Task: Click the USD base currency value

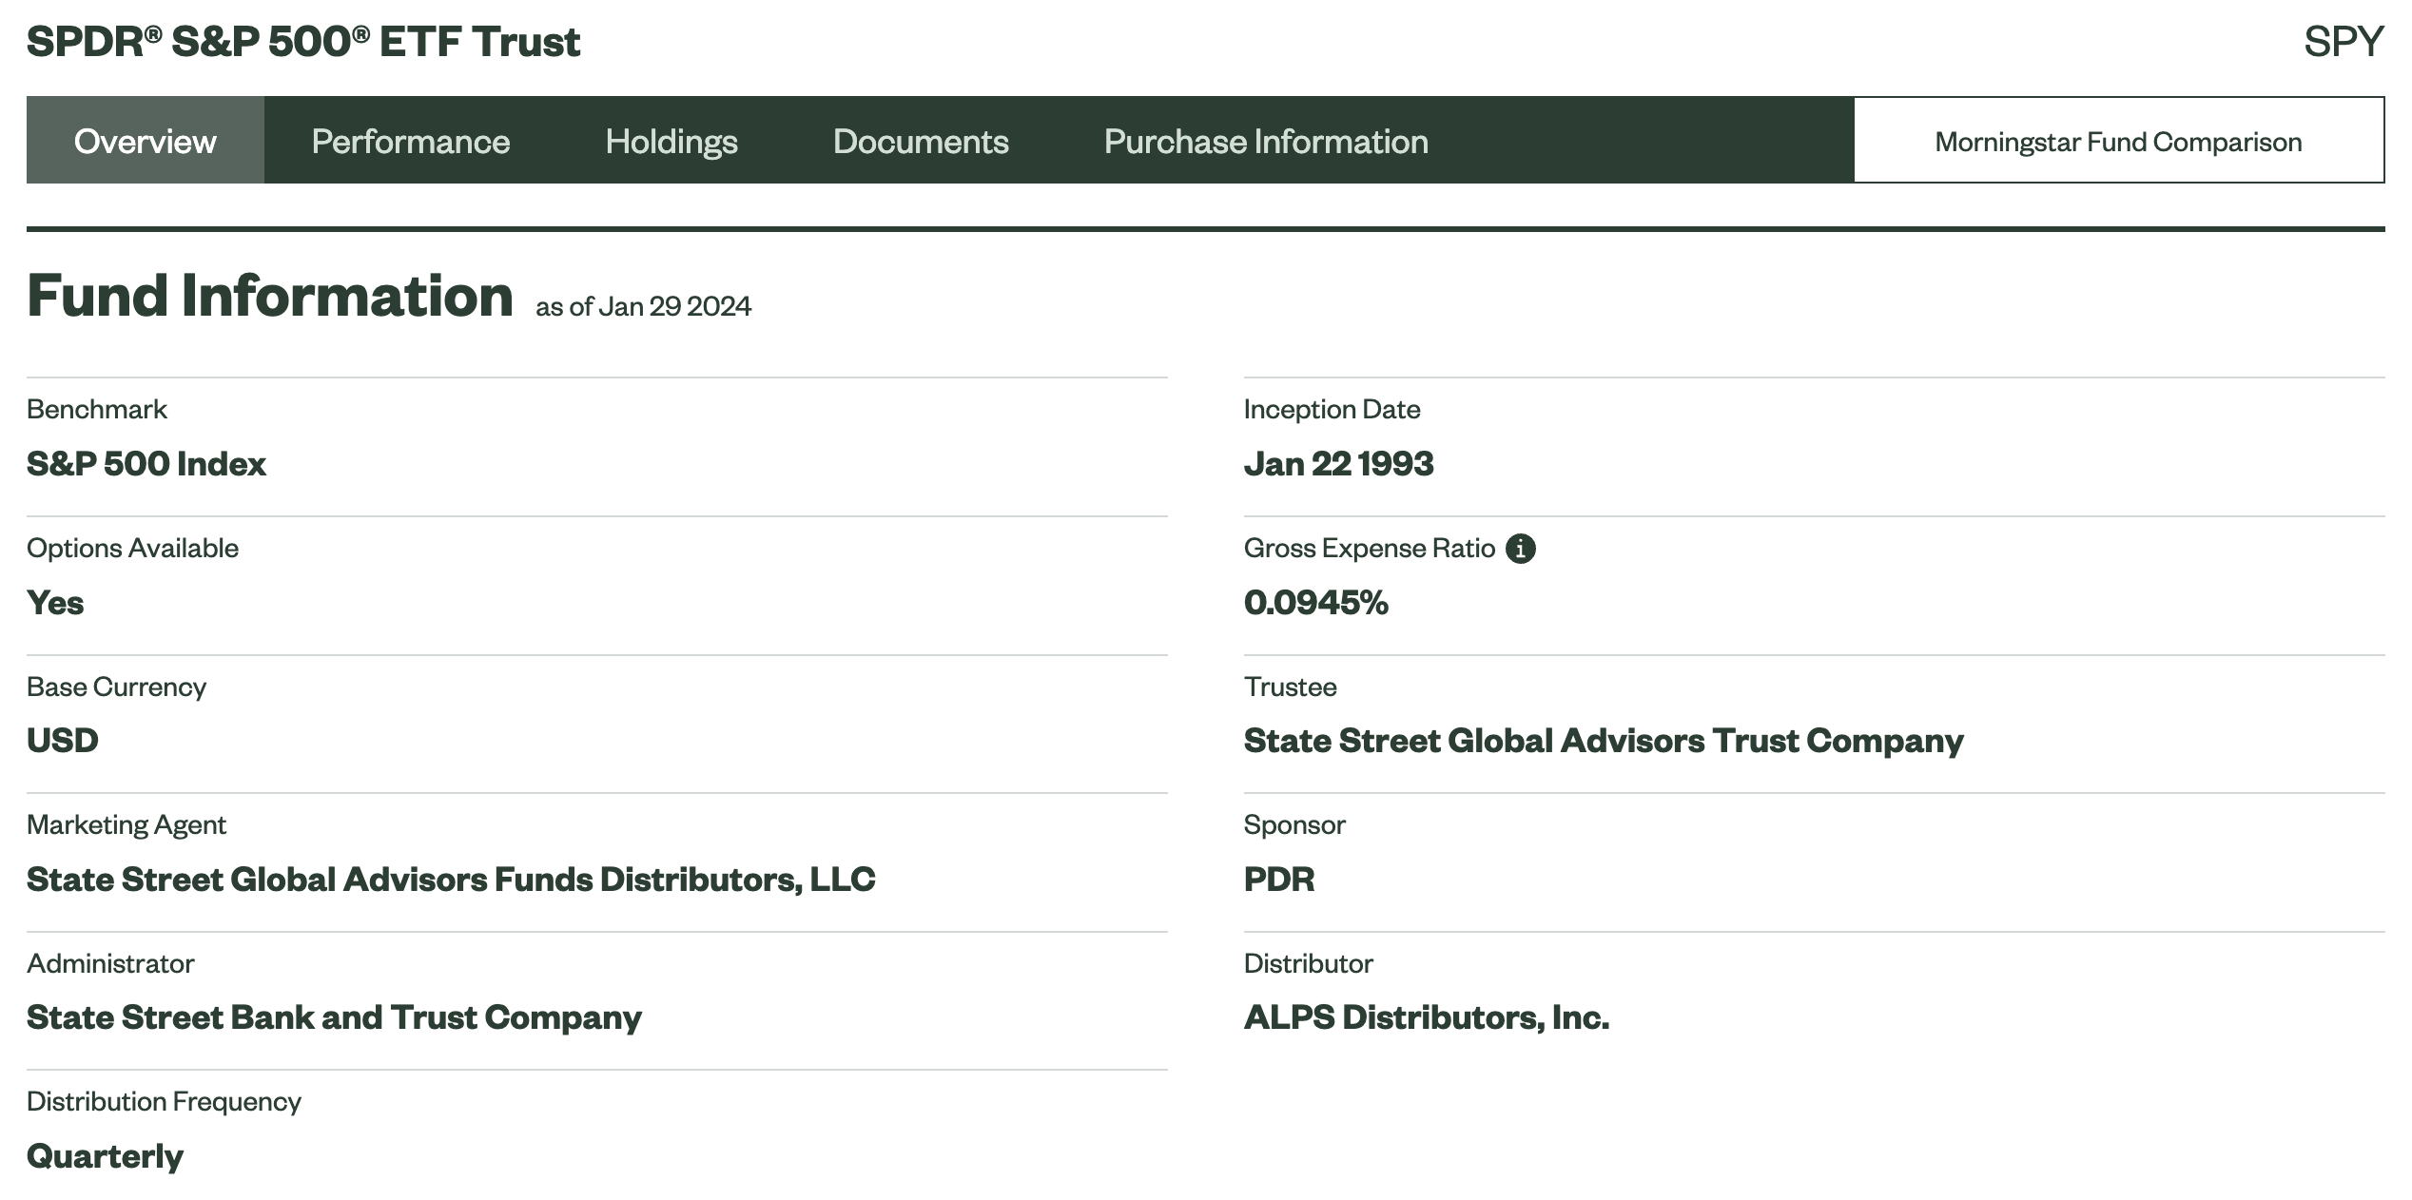Action: [62, 741]
